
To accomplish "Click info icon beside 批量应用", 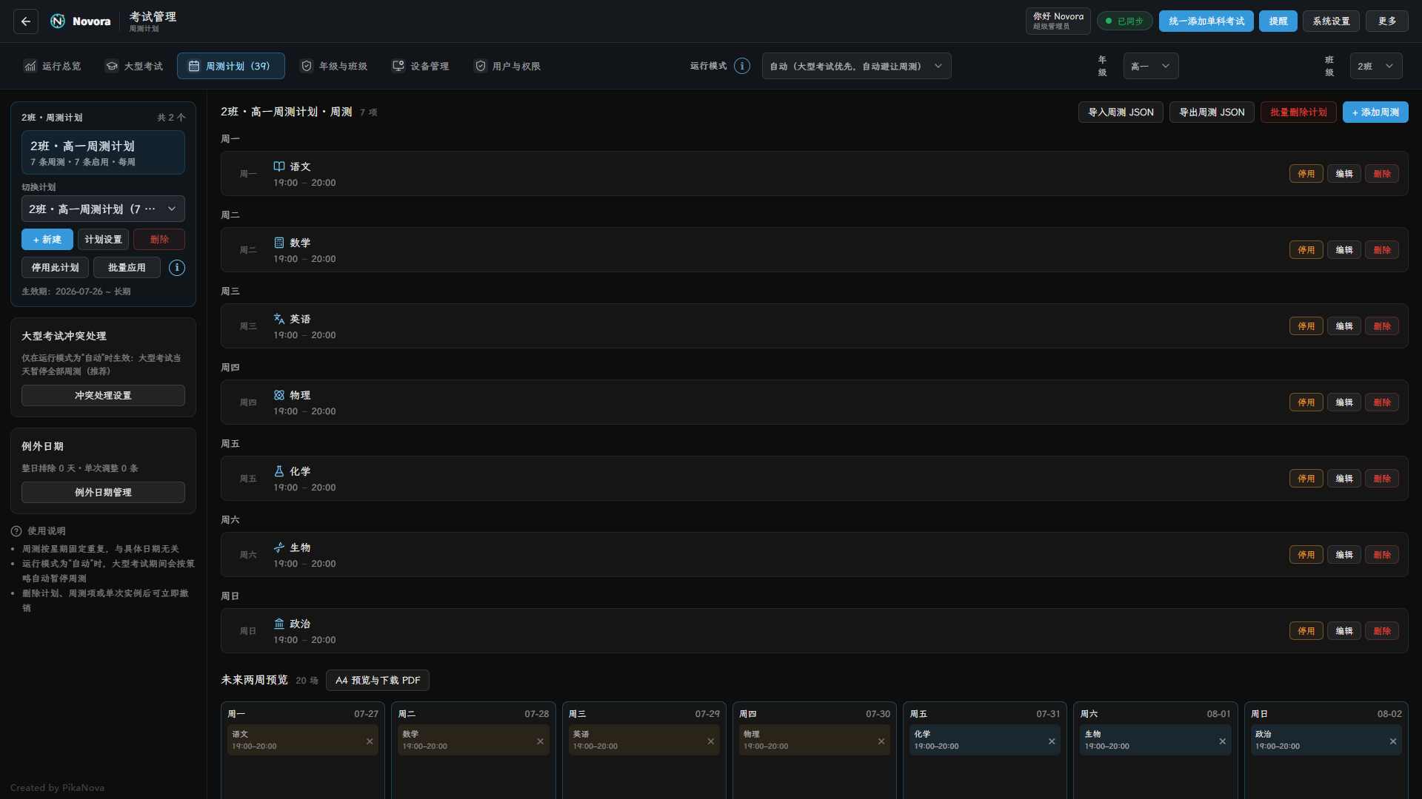I will pos(177,268).
